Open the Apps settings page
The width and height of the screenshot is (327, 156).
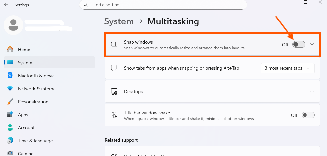(23, 115)
